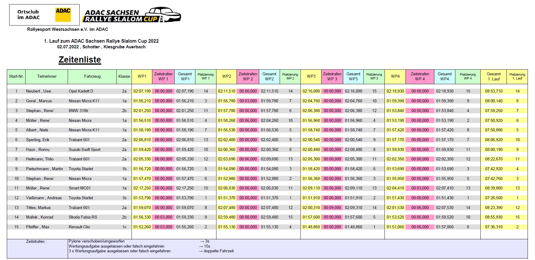Select the "Ortsclub im ADAC" text
The image size is (535, 260).
(x=29, y=15)
